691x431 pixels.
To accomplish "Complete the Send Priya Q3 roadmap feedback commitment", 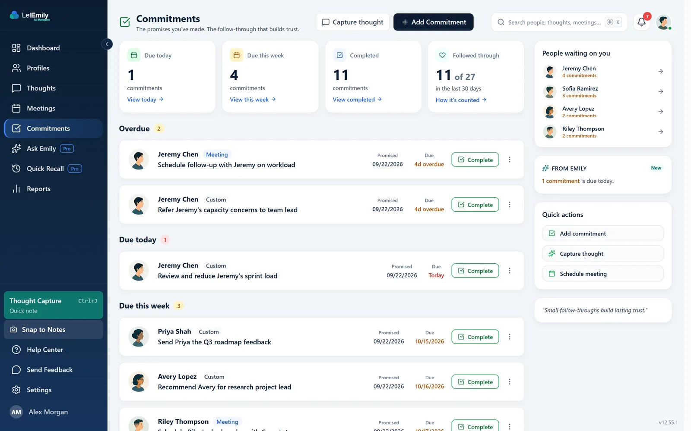I will (475, 337).
